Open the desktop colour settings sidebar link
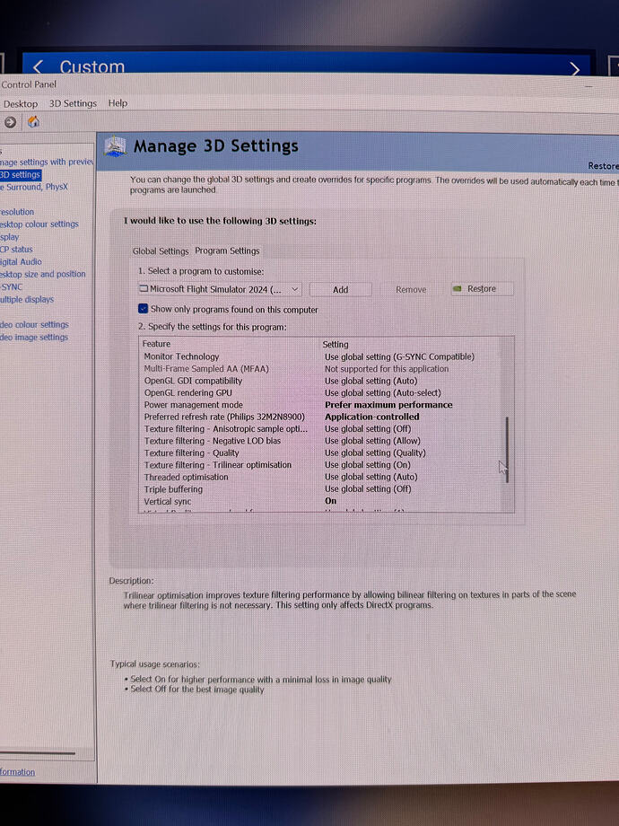Viewport: 619px width, 826px height. (39, 224)
